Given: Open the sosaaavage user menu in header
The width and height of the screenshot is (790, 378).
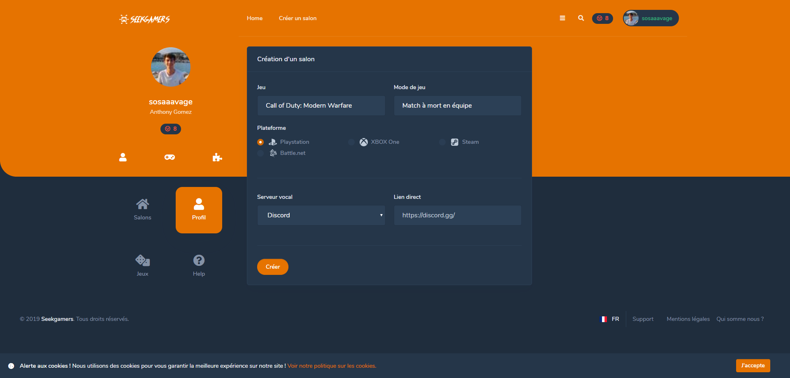Looking at the screenshot, I should 651,18.
